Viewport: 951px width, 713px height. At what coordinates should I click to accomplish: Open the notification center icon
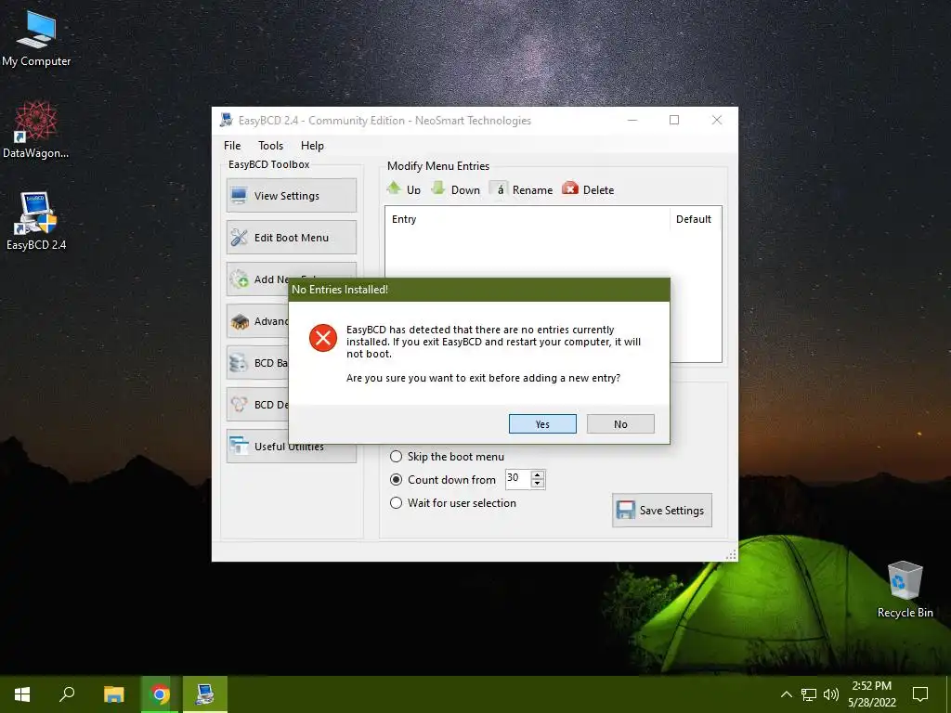920,694
